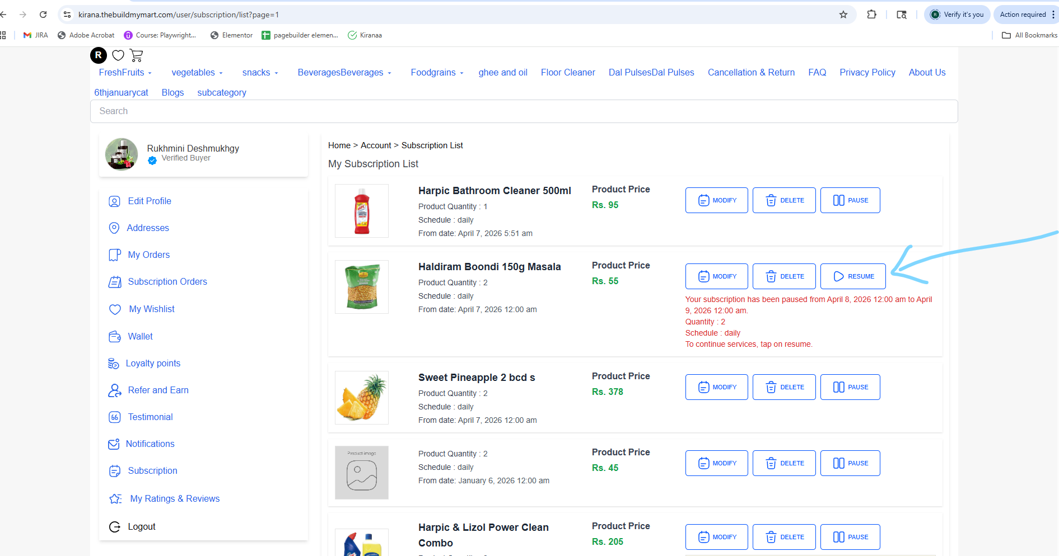This screenshot has width=1059, height=556.
Task: Click the Notifications sidebar icon
Action: (114, 444)
